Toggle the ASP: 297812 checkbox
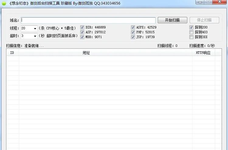The image size is (228, 150). coord(82,32)
